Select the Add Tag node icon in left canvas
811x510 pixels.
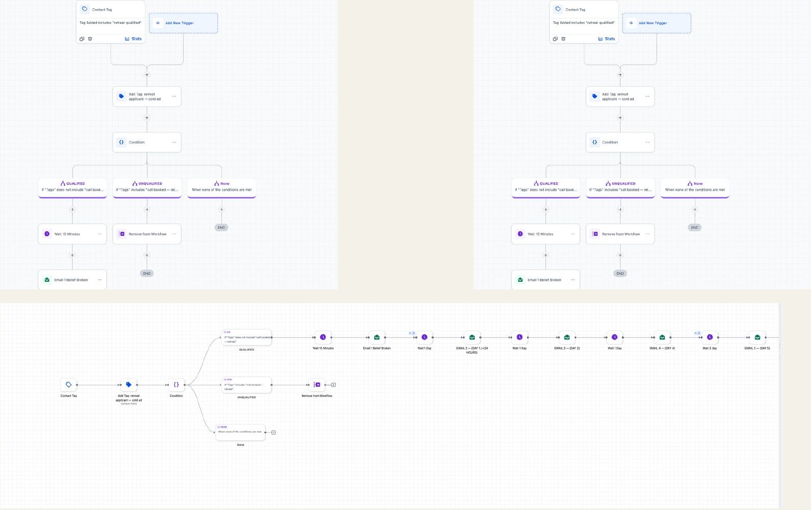[121, 96]
